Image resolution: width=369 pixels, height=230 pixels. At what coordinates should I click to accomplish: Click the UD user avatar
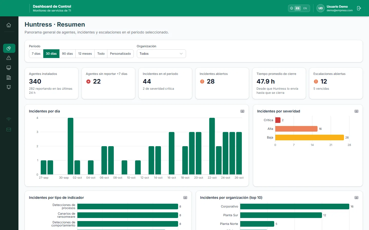321,8
